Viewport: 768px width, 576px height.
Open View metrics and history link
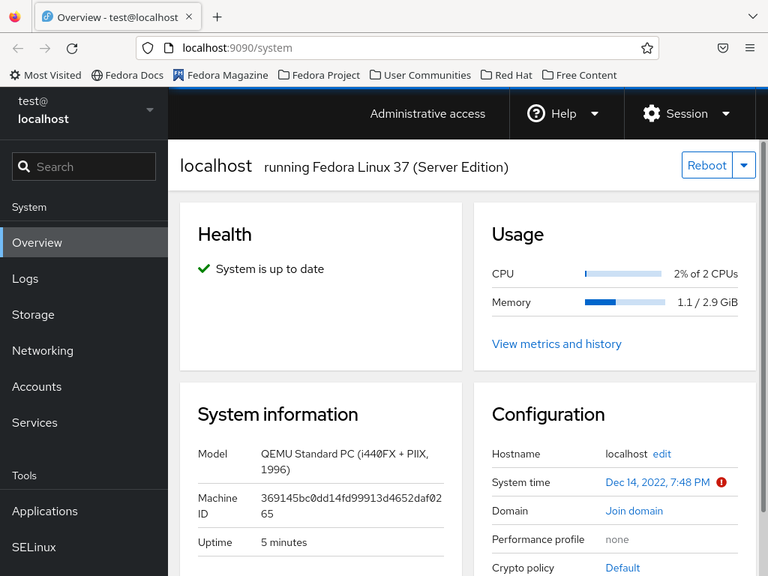click(556, 343)
